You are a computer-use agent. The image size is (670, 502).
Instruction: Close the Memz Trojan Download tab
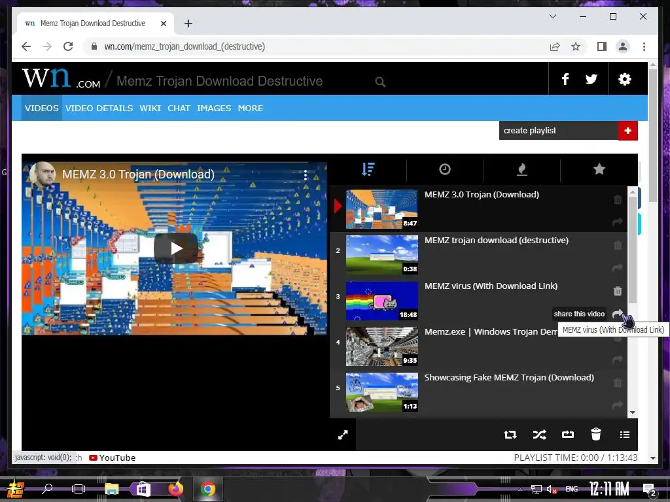[163, 24]
